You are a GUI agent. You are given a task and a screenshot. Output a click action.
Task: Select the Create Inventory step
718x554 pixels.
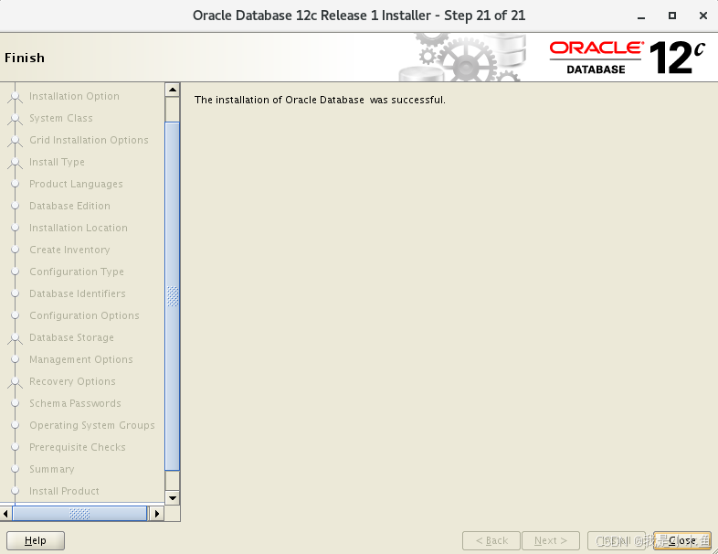[69, 250]
